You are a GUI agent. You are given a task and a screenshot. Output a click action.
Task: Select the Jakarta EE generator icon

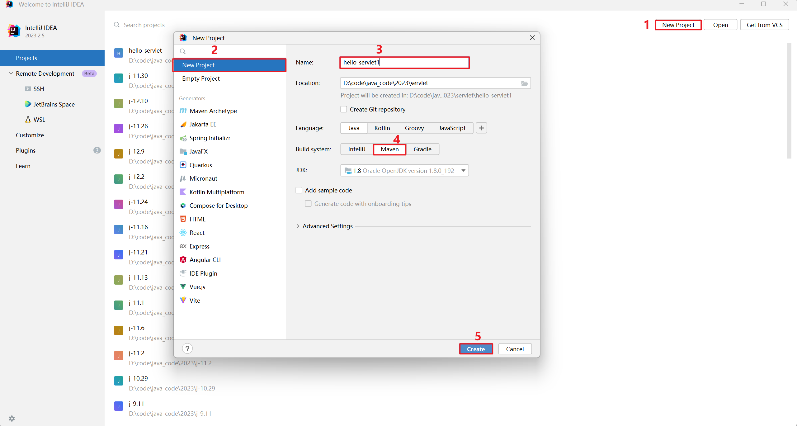tap(184, 124)
